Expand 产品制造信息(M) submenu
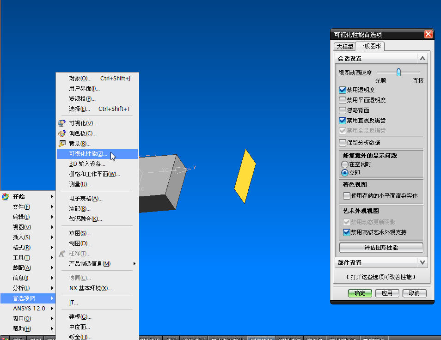The image size is (441, 340). [x=98, y=264]
